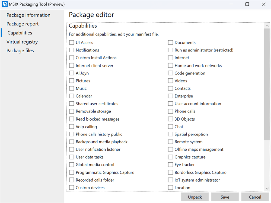This screenshot has height=203, width=271.
Task: Click the capabilities vertical scrollbar thumb
Action: coord(267,84)
